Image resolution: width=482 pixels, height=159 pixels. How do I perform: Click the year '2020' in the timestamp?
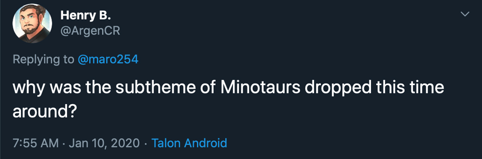pyautogui.click(x=125, y=143)
